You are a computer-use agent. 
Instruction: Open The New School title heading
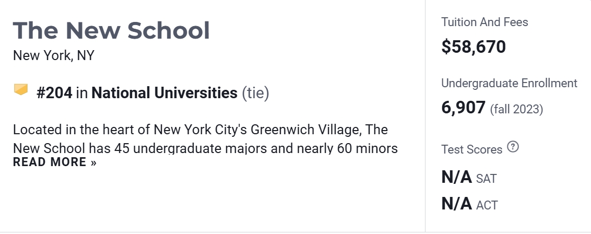[111, 31]
